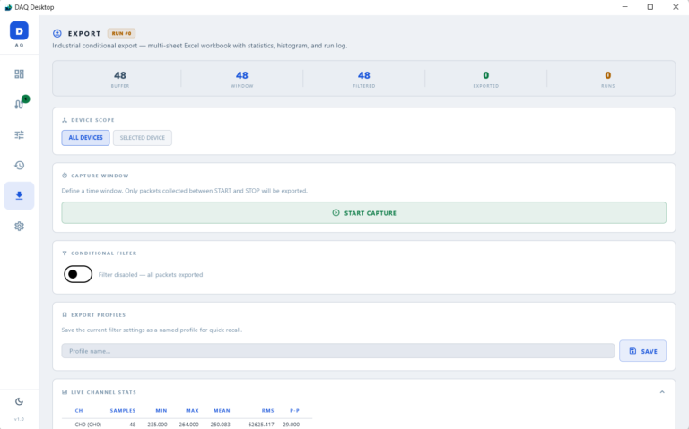Click the Filtered count 48
Image resolution: width=689 pixels, height=429 pixels.
point(364,75)
